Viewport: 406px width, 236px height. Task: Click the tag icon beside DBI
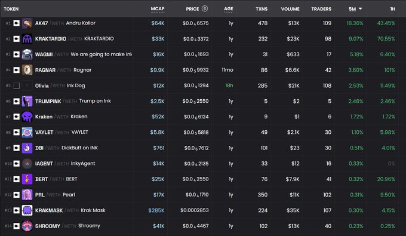(x=16, y=148)
